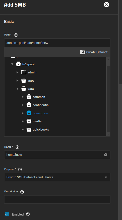Screen dimensions: 122x220
Task: Click the dataset tree scrollbar down arrow
Action: point(108,134)
